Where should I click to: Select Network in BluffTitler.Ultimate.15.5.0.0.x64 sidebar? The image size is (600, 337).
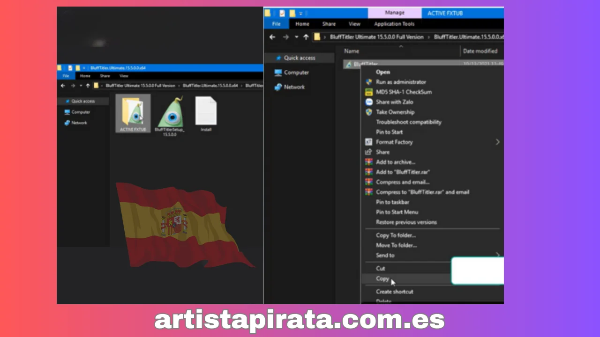coord(79,123)
